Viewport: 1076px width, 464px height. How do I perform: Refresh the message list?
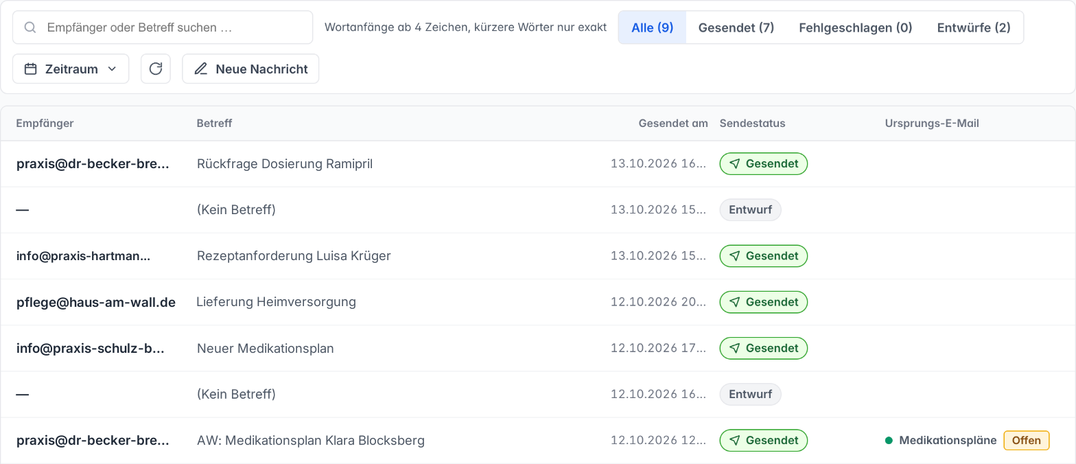tap(156, 69)
